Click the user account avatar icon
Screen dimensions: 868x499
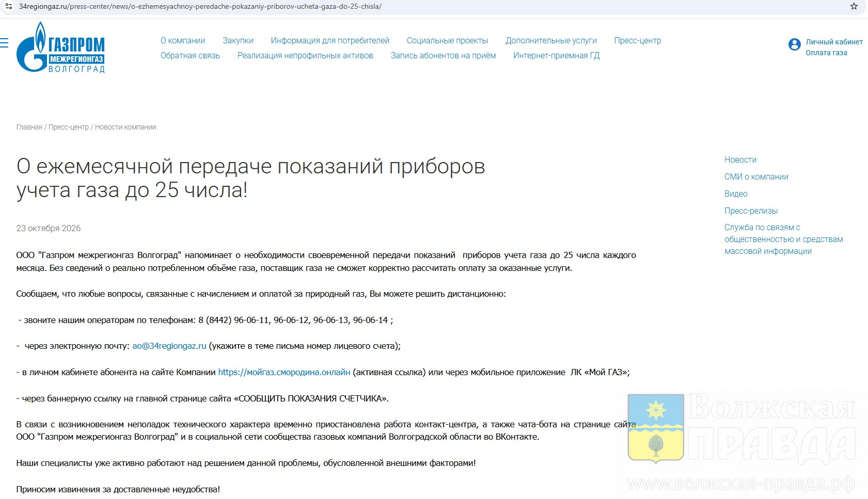click(794, 45)
